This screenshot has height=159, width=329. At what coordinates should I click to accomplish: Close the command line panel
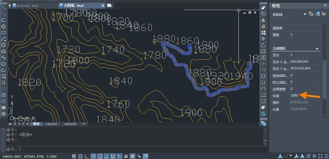3,130
